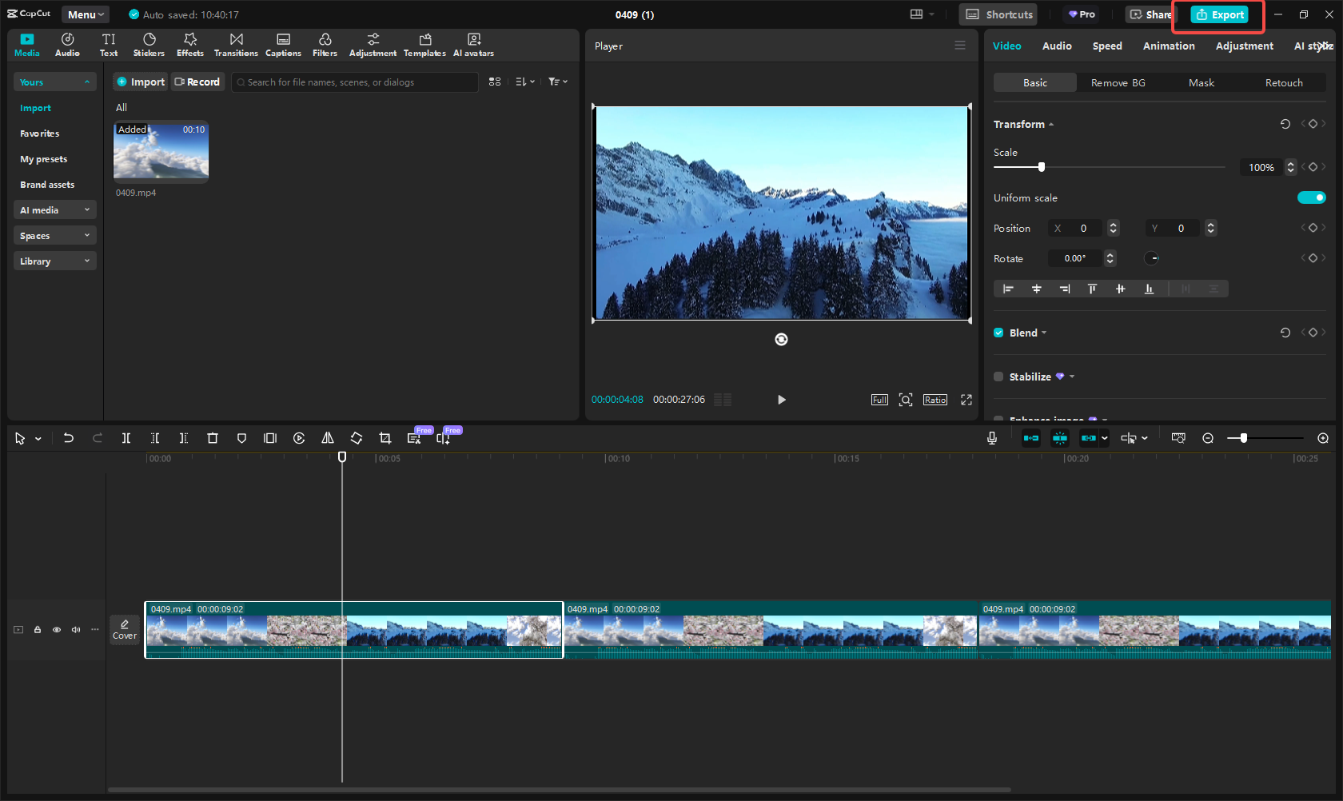Toggle the Uniform scale switch
Viewport: 1343px width, 801px height.
1311,197
